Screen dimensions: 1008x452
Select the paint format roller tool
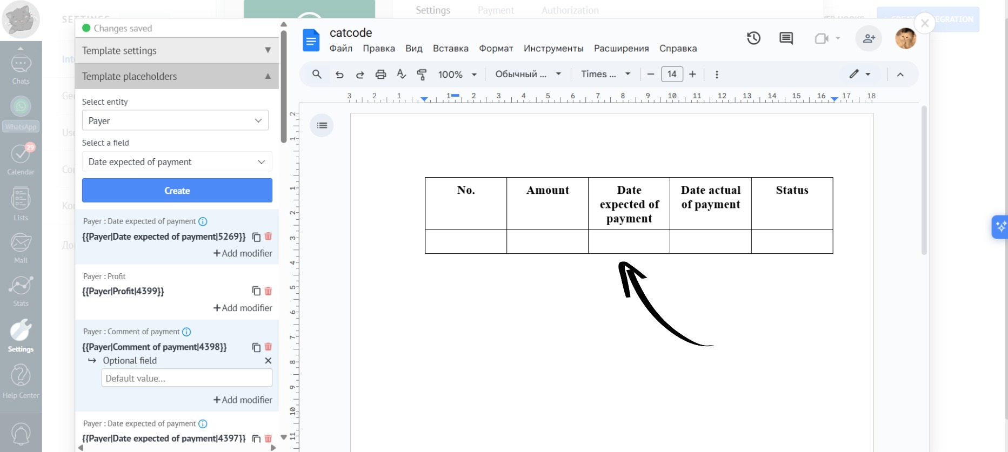(x=422, y=75)
